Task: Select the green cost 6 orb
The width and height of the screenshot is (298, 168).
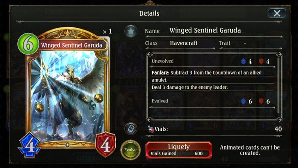Action: (x=28, y=44)
